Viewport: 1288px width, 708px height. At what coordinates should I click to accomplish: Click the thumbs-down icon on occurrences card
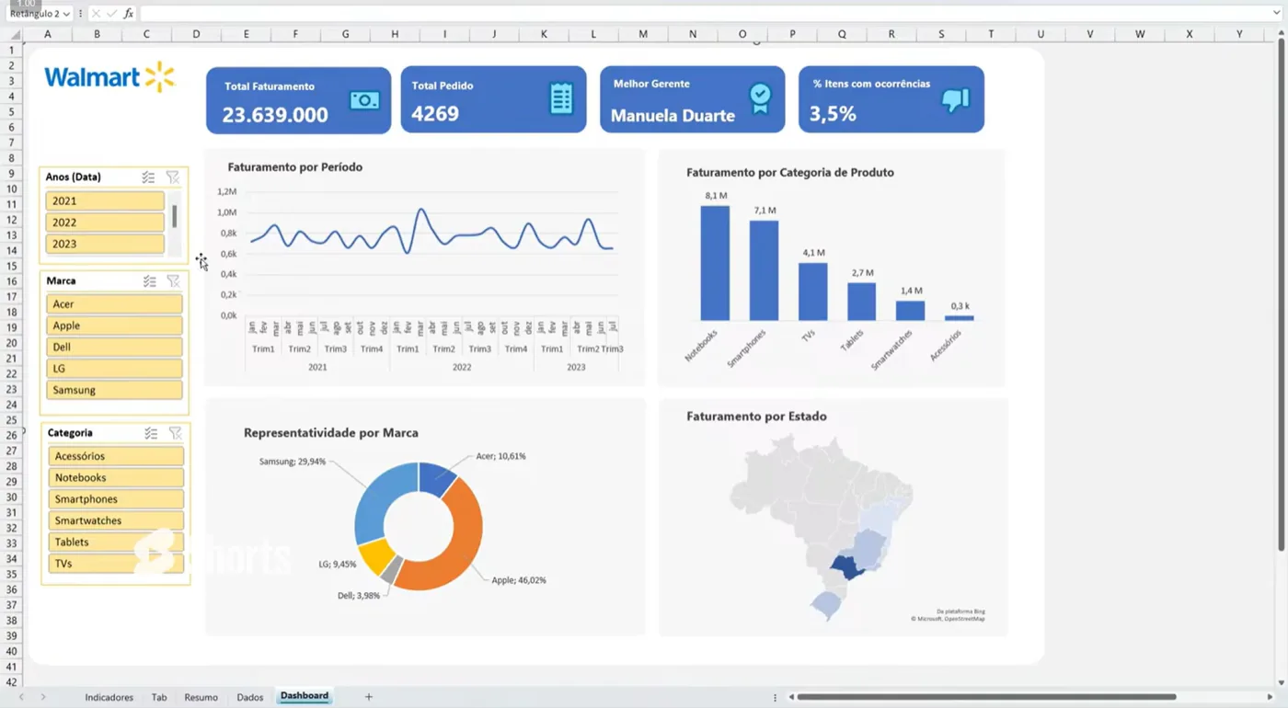956,99
